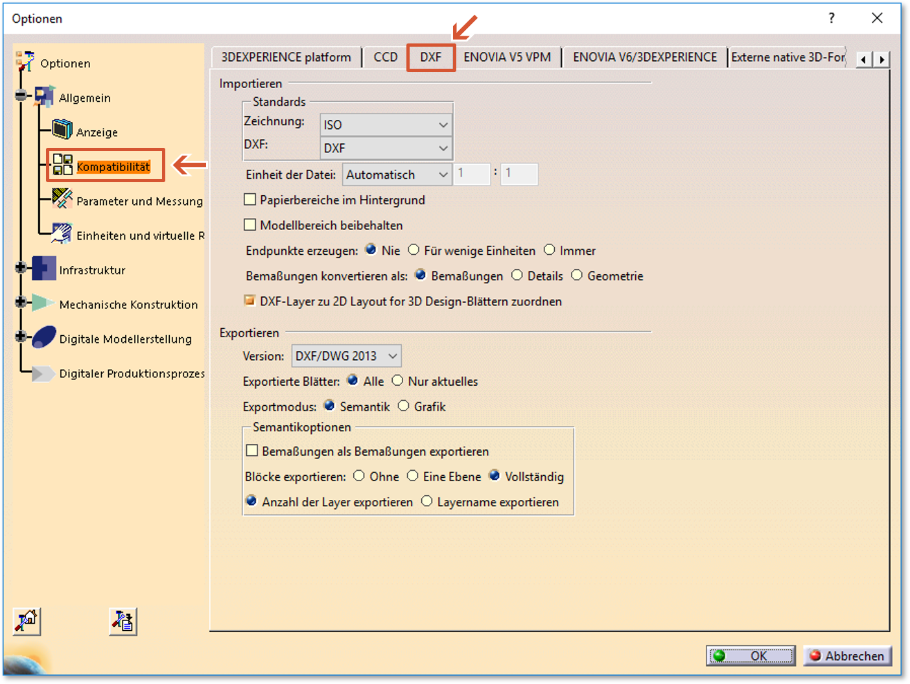The height and width of the screenshot is (684, 910).
Task: Click the bottom-left reset settings icon
Action: click(x=27, y=621)
